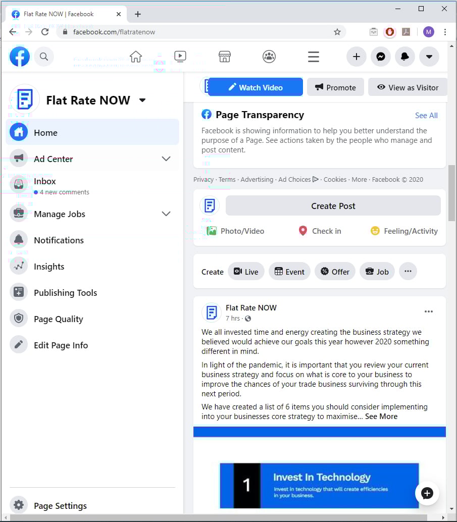Create a Live video
457x522 pixels.
246,271
